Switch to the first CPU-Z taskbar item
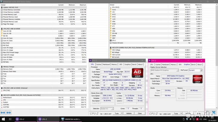This screenshot has width=218, height=122. [x=25, y=119]
